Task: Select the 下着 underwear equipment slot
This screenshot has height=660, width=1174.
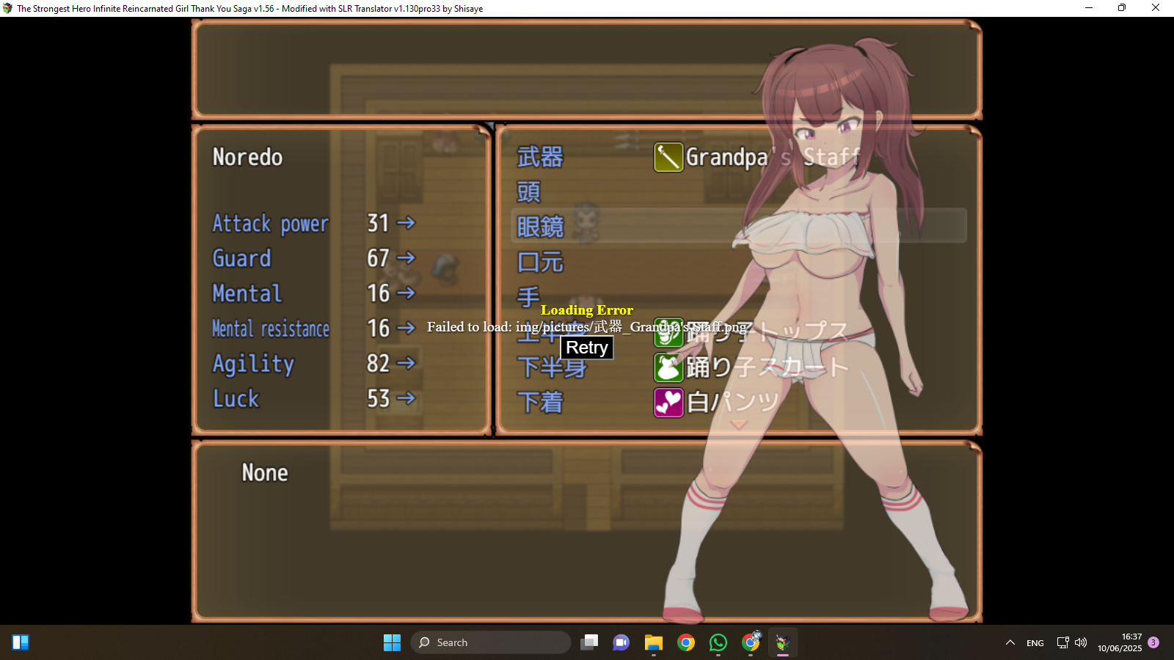Action: click(540, 403)
